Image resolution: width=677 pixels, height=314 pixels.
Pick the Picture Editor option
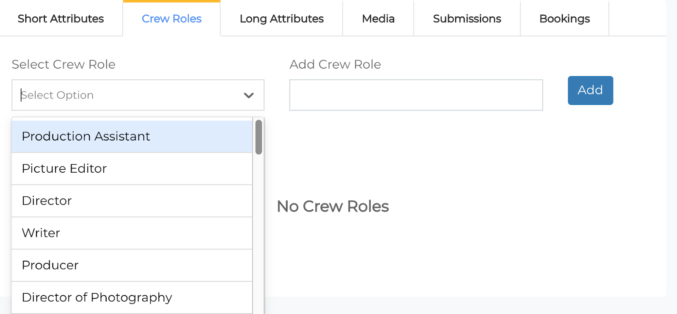(x=64, y=168)
